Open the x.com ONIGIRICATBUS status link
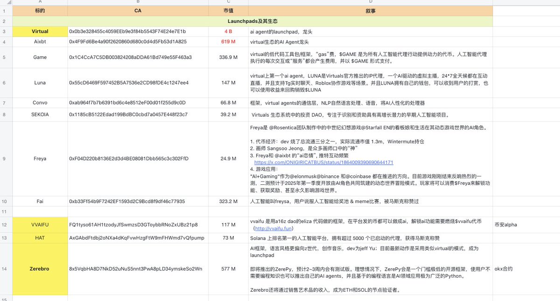560x301 pixels. coord(323,162)
